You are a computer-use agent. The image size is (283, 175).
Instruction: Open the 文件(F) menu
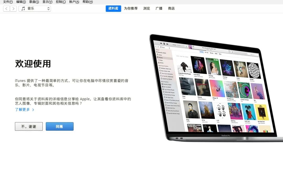coord(8,2)
